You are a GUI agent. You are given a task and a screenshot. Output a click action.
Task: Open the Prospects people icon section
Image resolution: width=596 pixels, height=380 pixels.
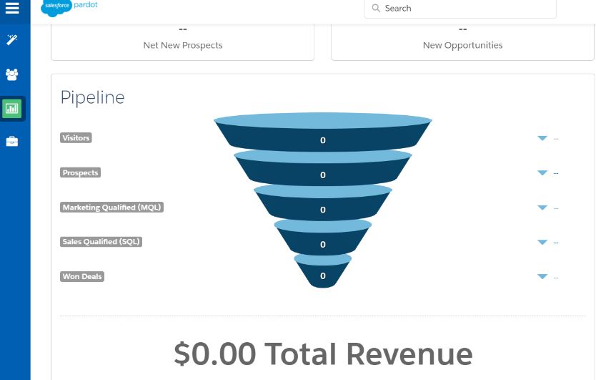tap(12, 74)
